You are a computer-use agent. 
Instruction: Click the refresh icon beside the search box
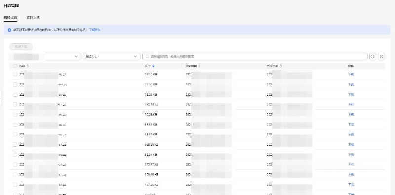point(373,57)
